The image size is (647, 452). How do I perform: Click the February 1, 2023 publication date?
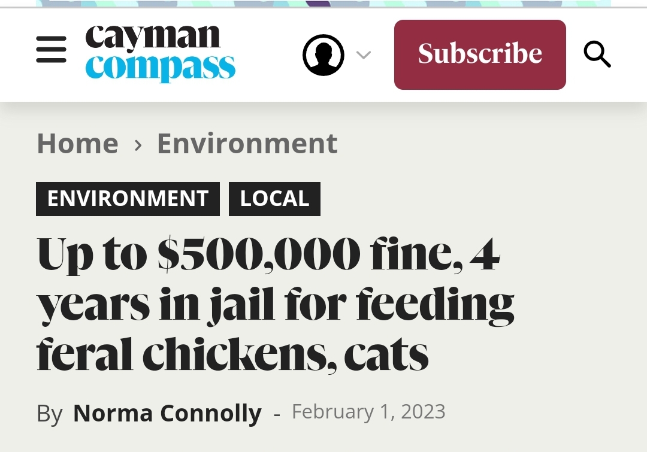point(368,411)
